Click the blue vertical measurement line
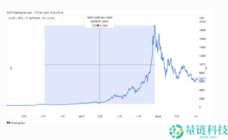 [100, 80]
